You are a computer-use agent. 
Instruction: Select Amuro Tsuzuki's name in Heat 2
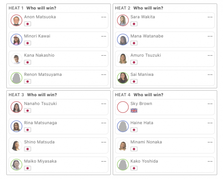point(146,55)
